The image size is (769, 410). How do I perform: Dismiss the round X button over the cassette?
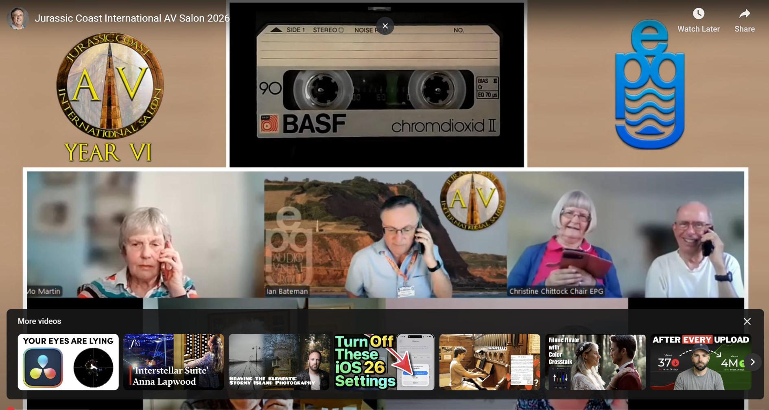(385, 26)
